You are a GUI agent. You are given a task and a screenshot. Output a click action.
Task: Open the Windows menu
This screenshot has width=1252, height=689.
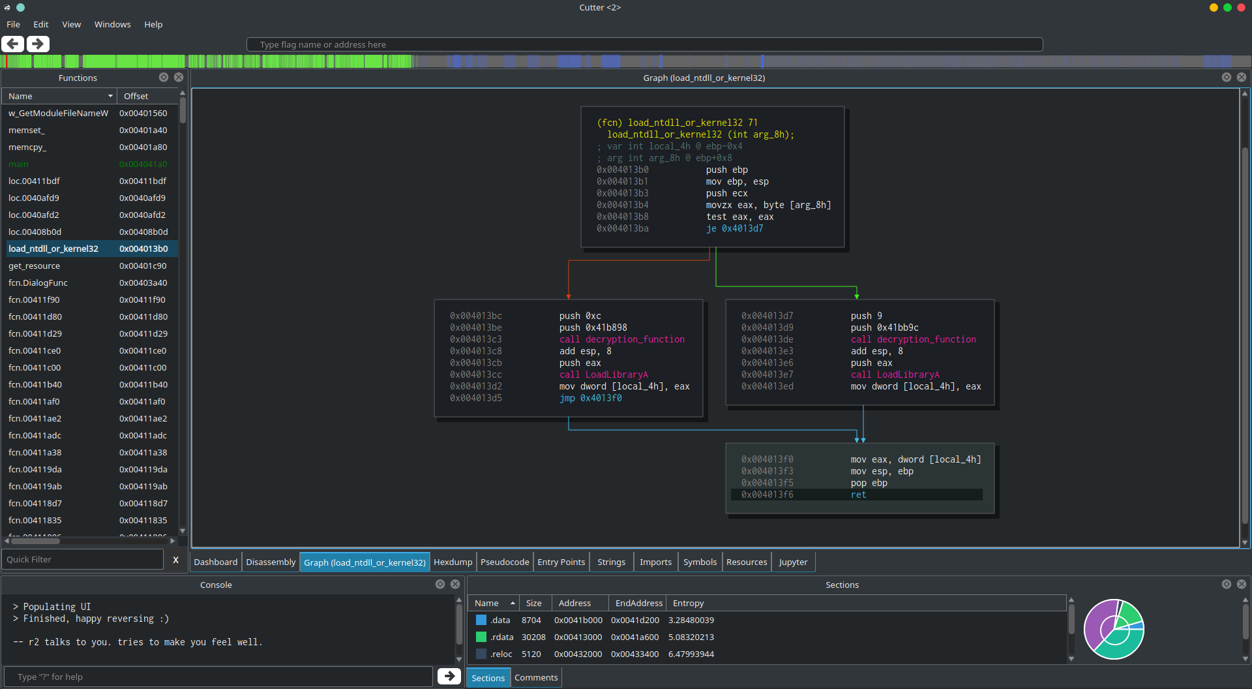[112, 24]
